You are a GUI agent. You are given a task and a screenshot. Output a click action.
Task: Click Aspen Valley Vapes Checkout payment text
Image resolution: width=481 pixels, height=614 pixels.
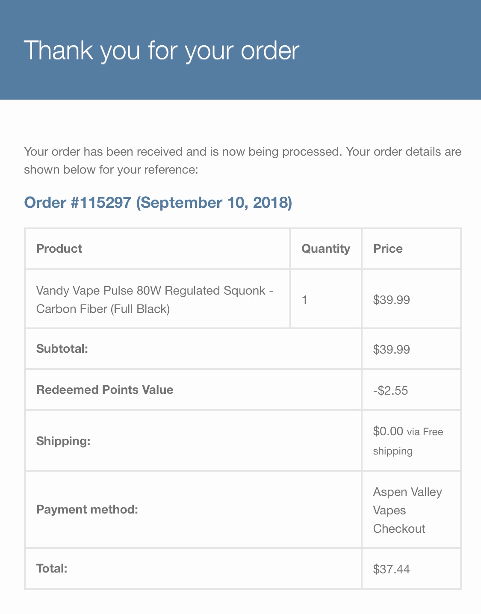407,510
